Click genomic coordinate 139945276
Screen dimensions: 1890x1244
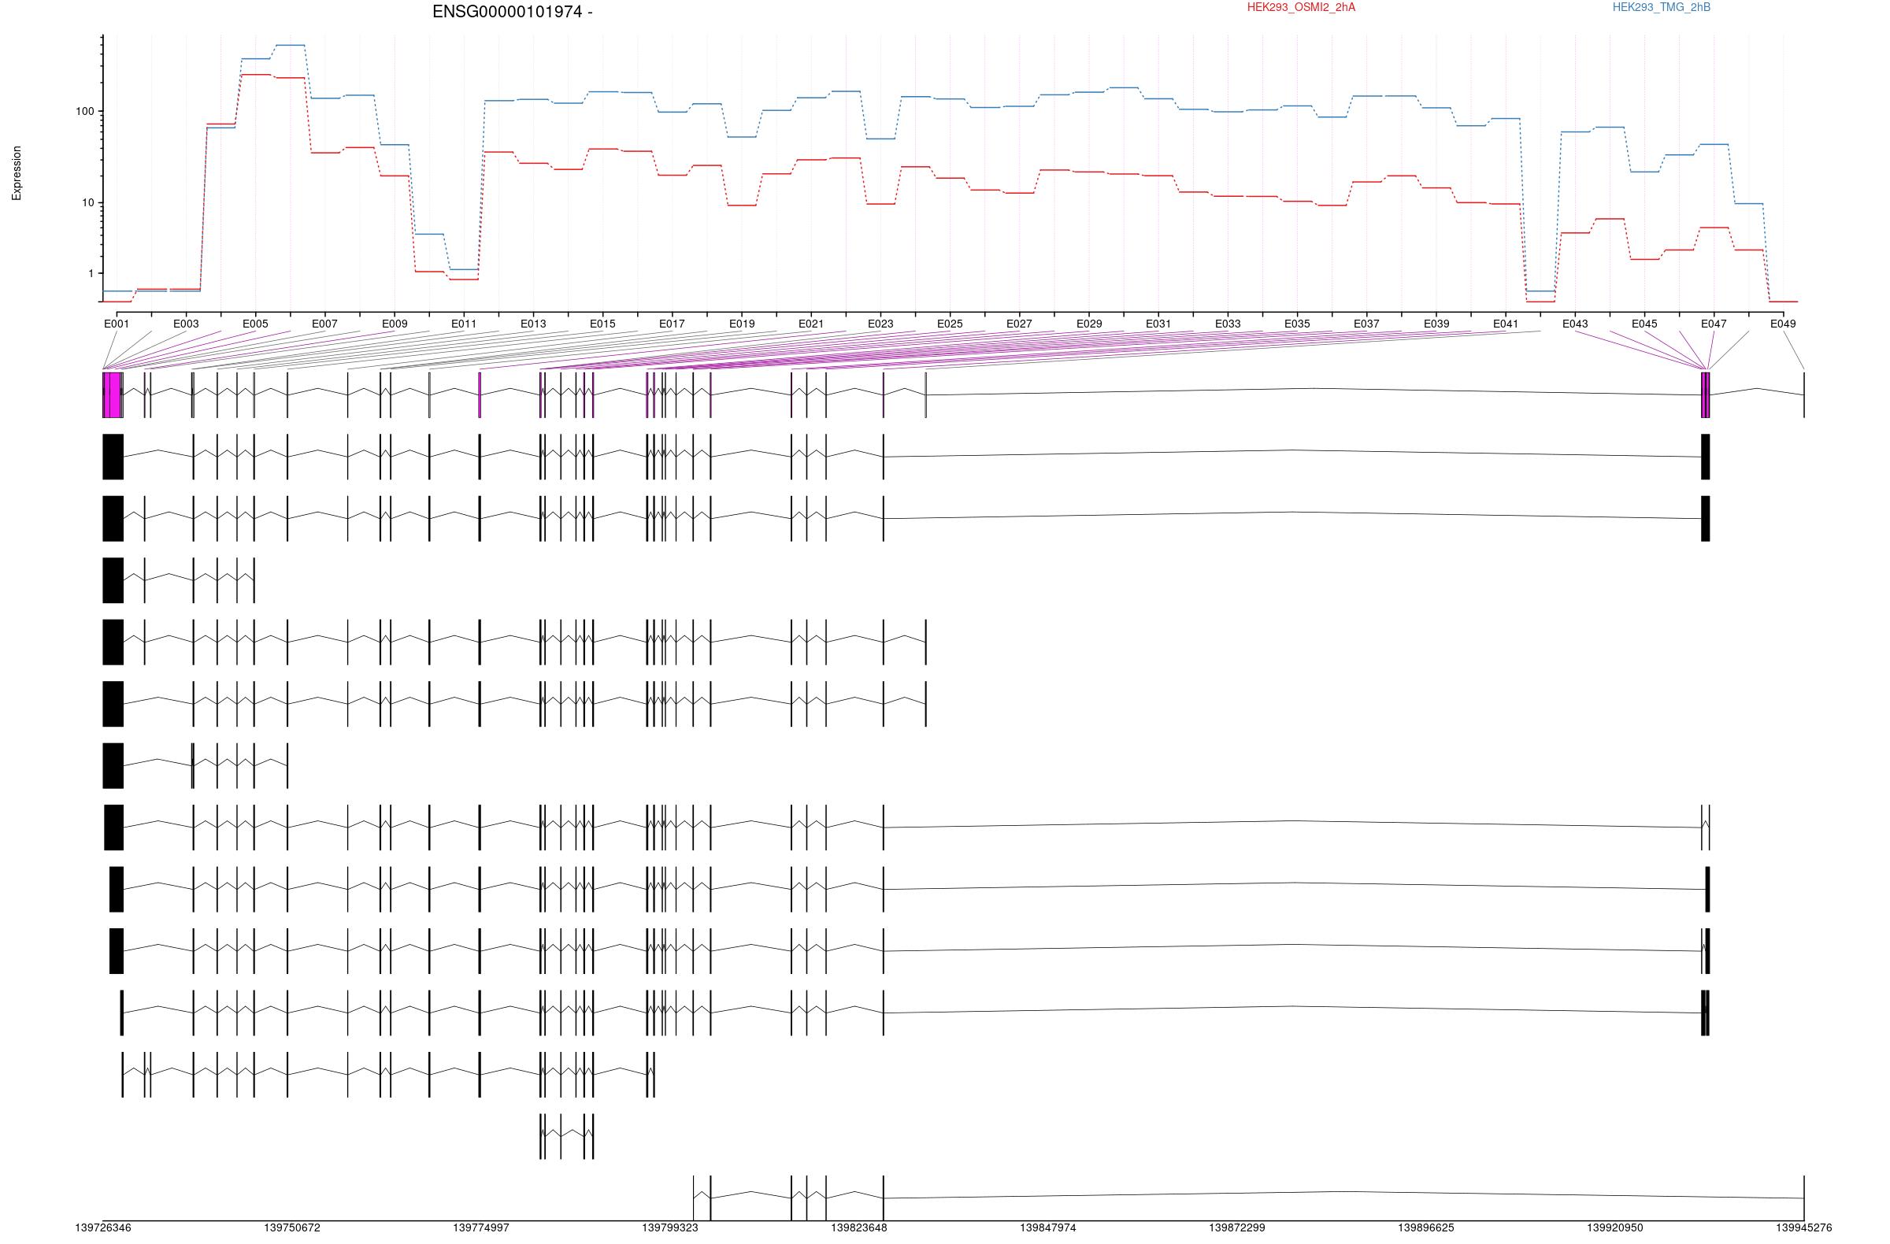(1804, 1227)
